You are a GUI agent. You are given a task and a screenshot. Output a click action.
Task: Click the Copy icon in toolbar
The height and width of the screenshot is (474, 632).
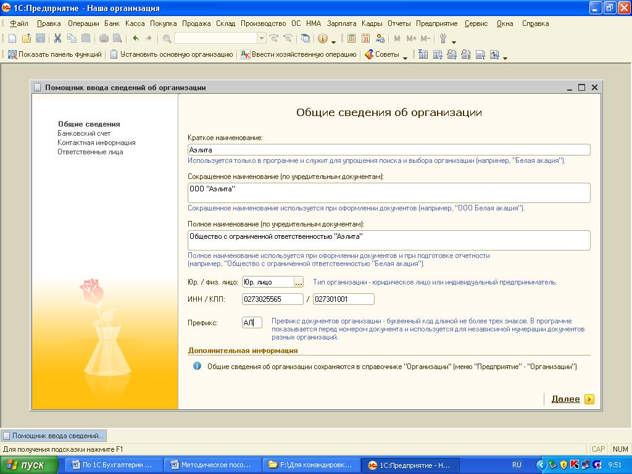(x=72, y=38)
